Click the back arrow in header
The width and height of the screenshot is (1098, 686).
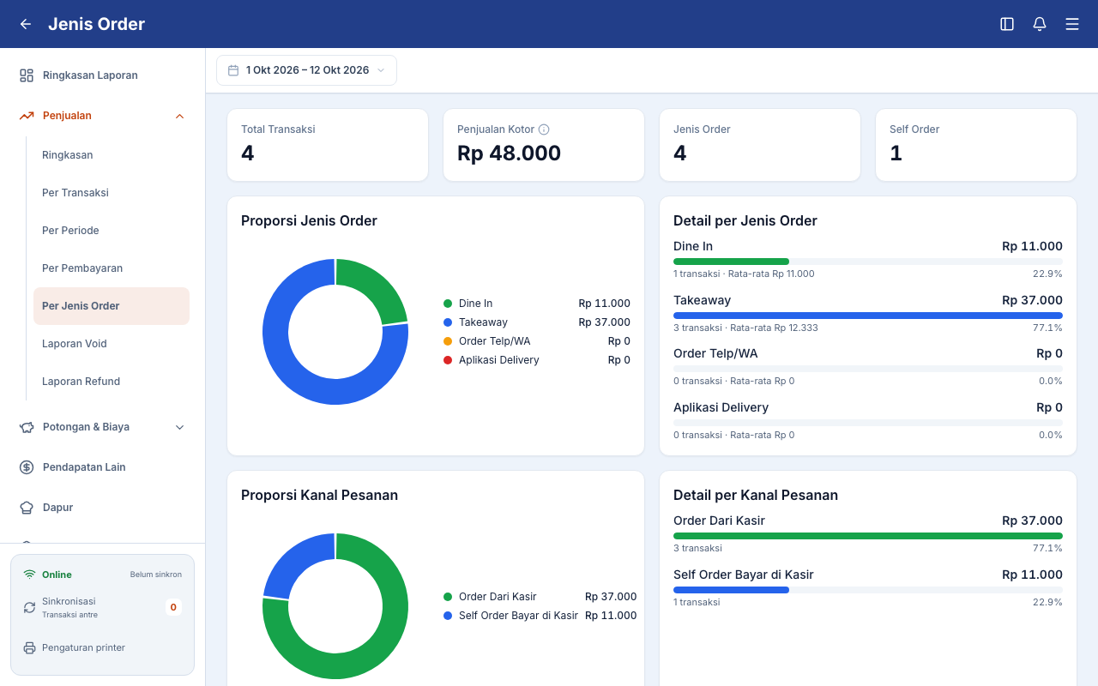26,24
